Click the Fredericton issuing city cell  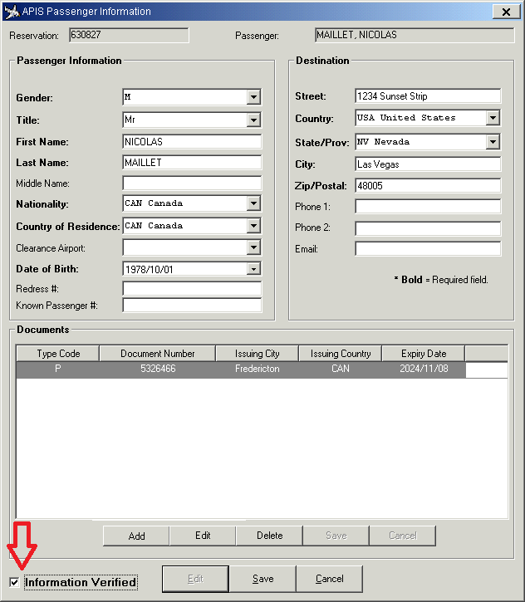(x=257, y=369)
